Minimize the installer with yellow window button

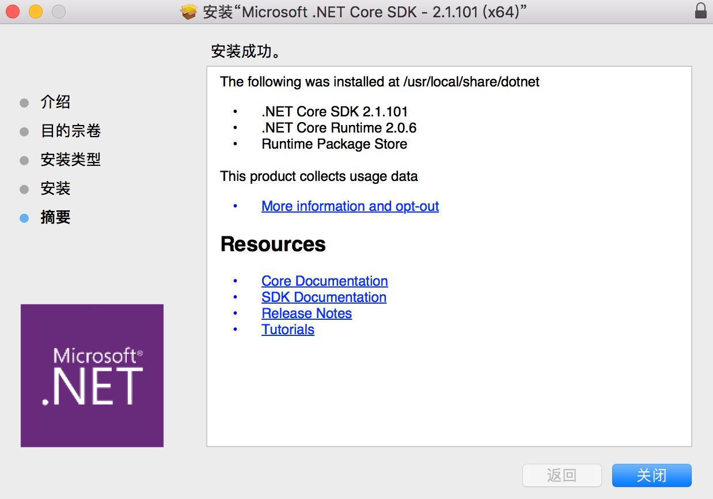[x=36, y=11]
